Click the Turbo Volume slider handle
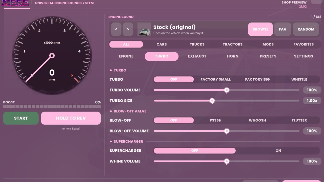This screenshot has width=324, height=182. [227, 90]
